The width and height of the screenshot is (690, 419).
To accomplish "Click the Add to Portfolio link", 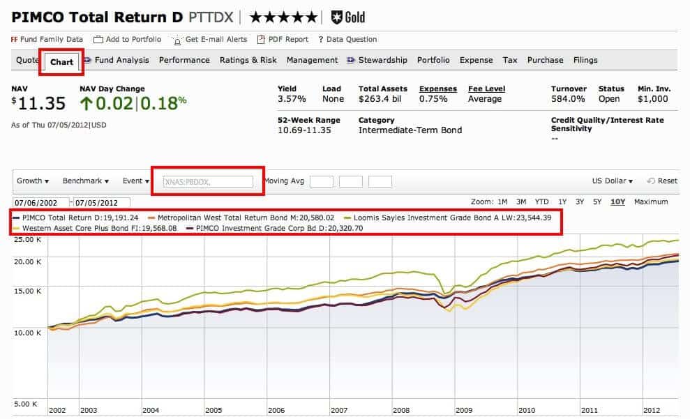I will pos(134,40).
